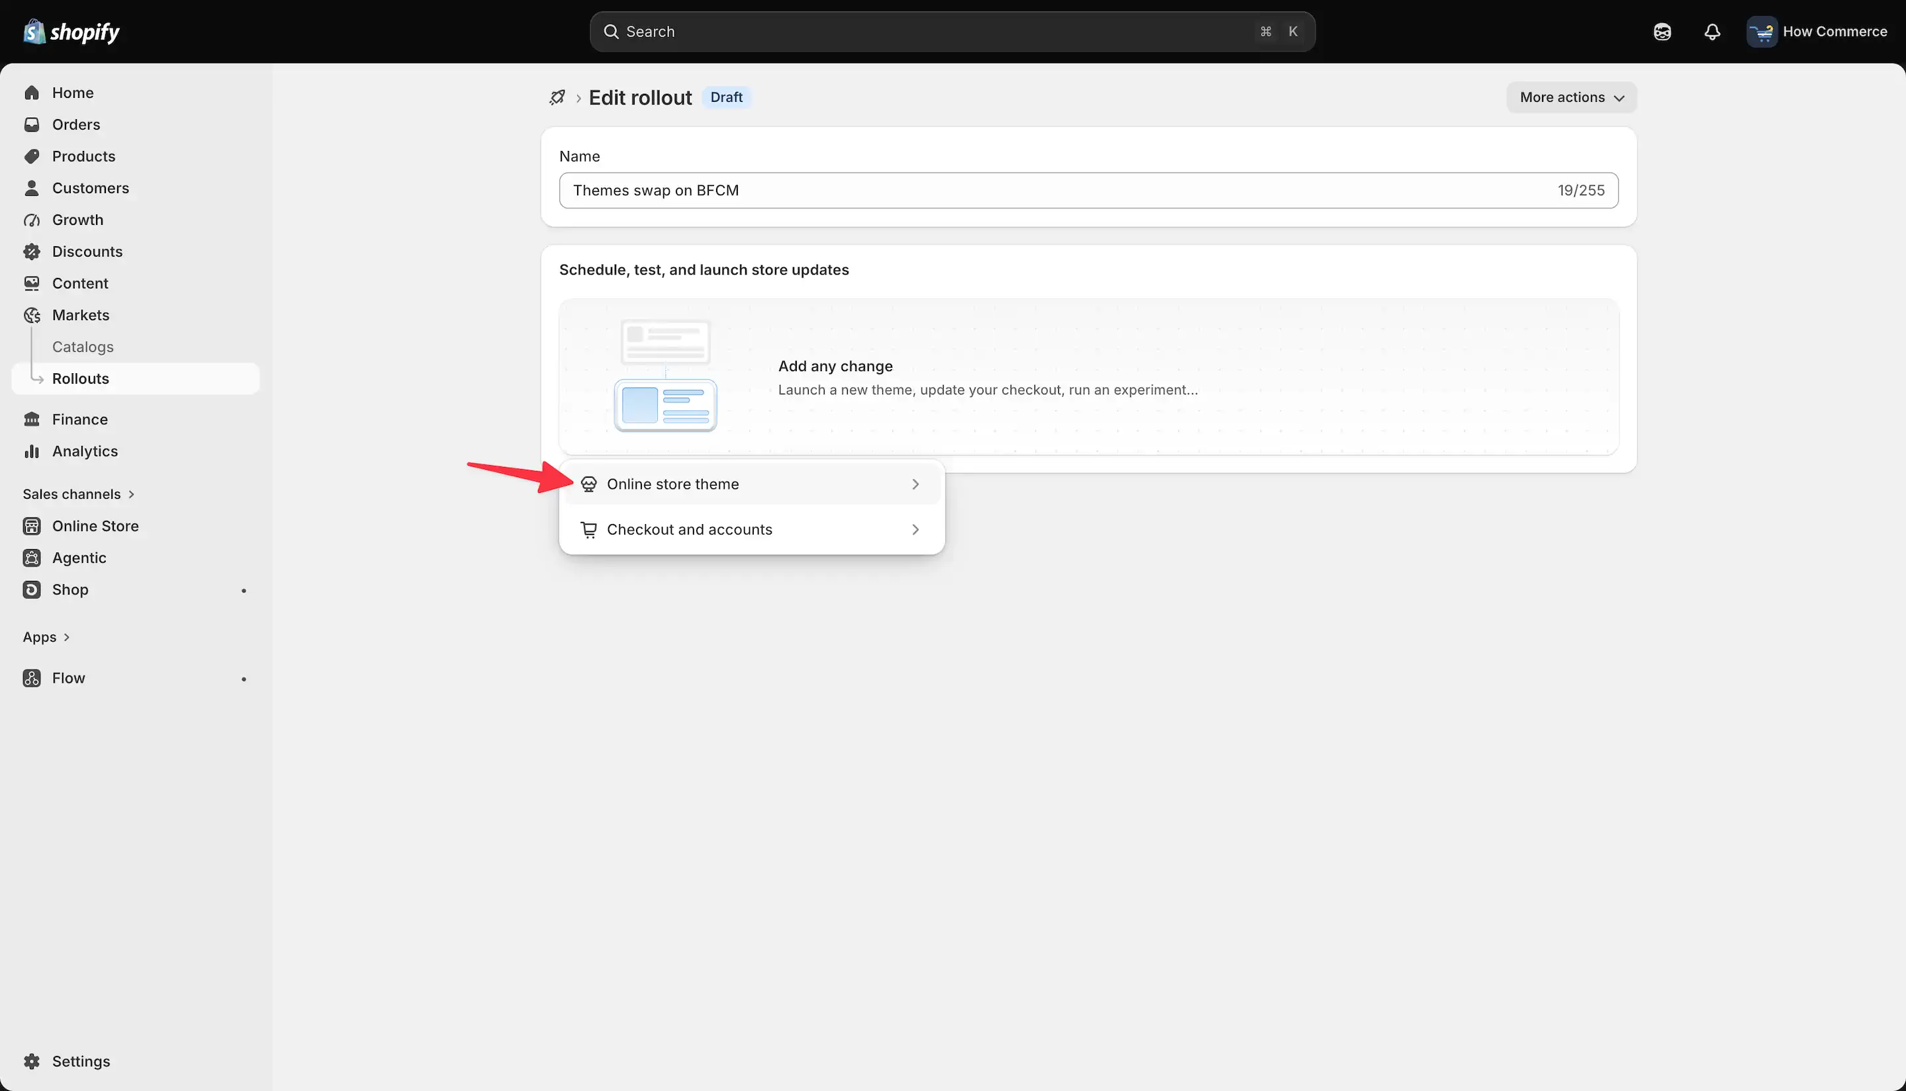The width and height of the screenshot is (1906, 1091).
Task: Click the Flow app icon
Action: pos(32,678)
